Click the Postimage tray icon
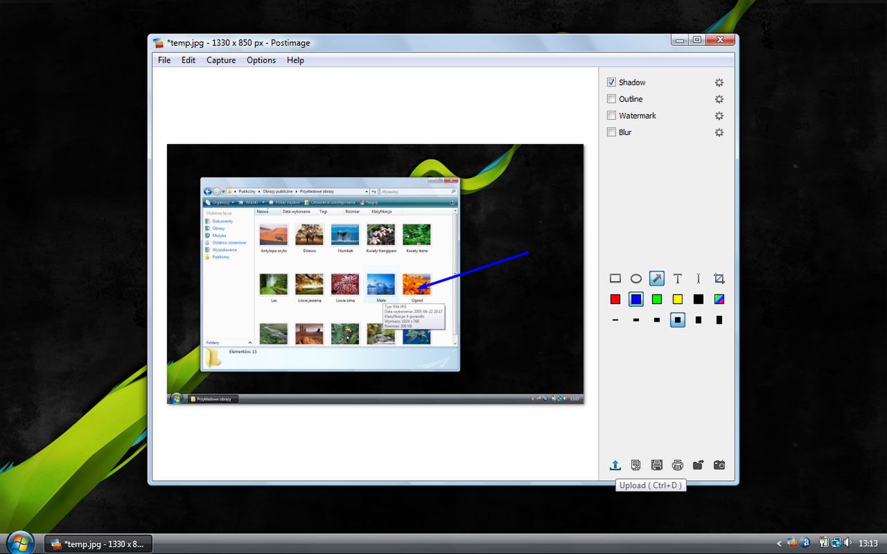 pos(792,543)
